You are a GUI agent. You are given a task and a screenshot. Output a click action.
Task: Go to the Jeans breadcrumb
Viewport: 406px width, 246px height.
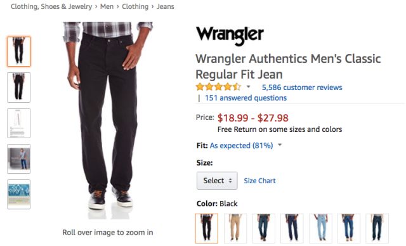point(165,6)
